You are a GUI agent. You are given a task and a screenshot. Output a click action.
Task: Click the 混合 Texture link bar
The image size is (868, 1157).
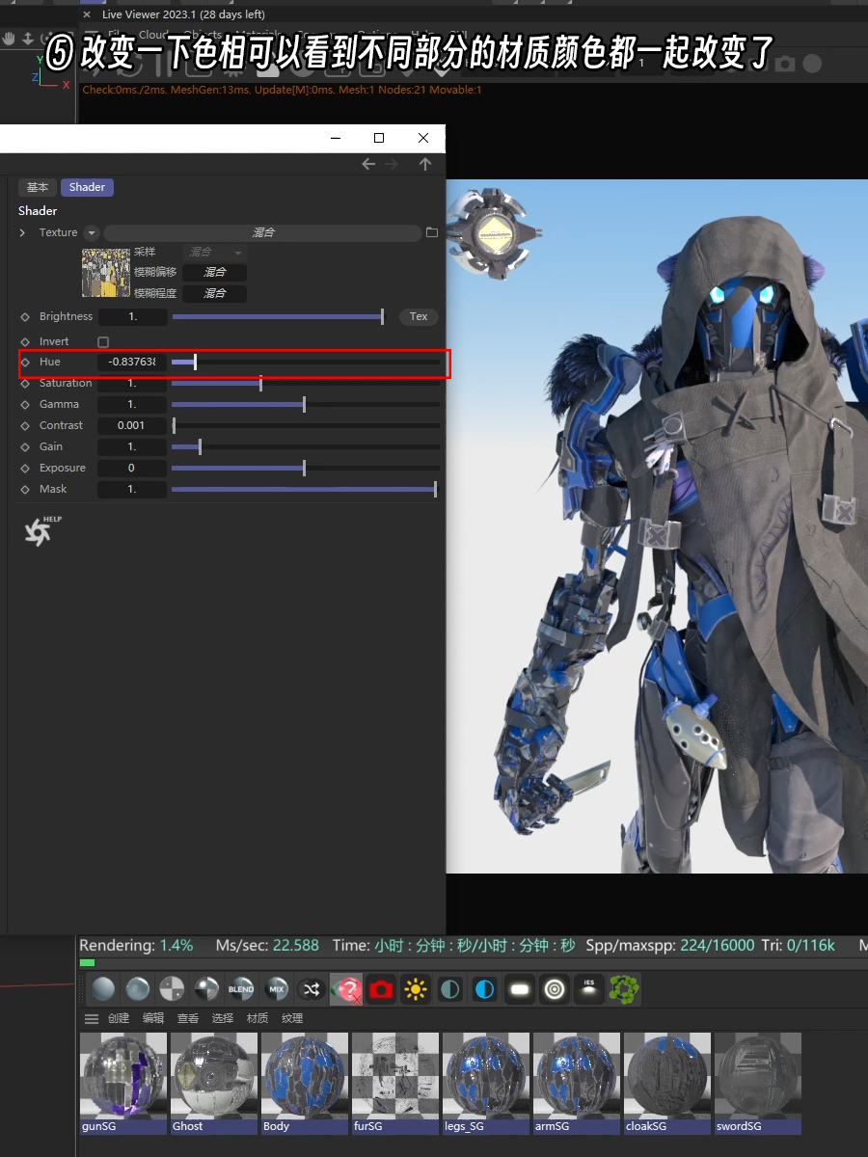point(262,233)
